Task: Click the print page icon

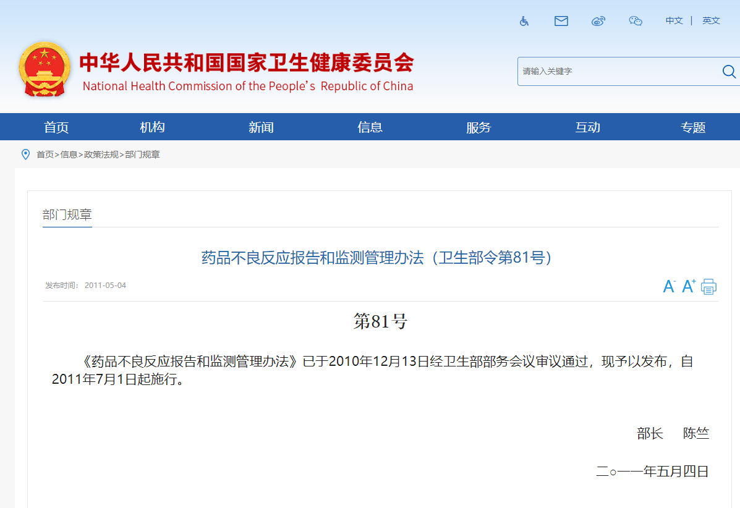Action: pos(708,286)
